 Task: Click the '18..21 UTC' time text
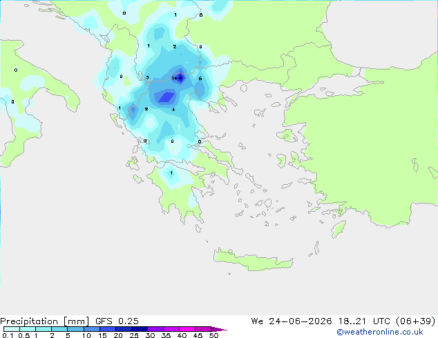click(x=365, y=321)
